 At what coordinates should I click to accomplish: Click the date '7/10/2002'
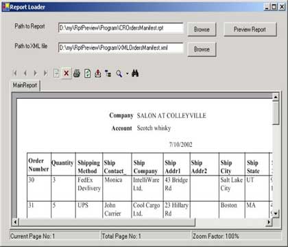(x=180, y=145)
